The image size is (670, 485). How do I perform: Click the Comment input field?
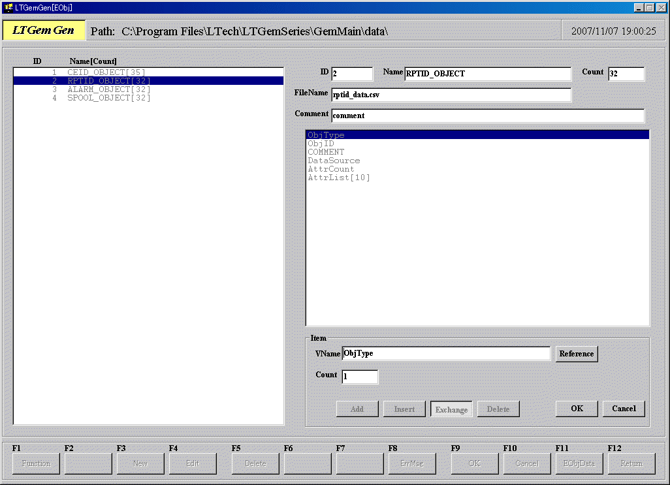tap(487, 116)
